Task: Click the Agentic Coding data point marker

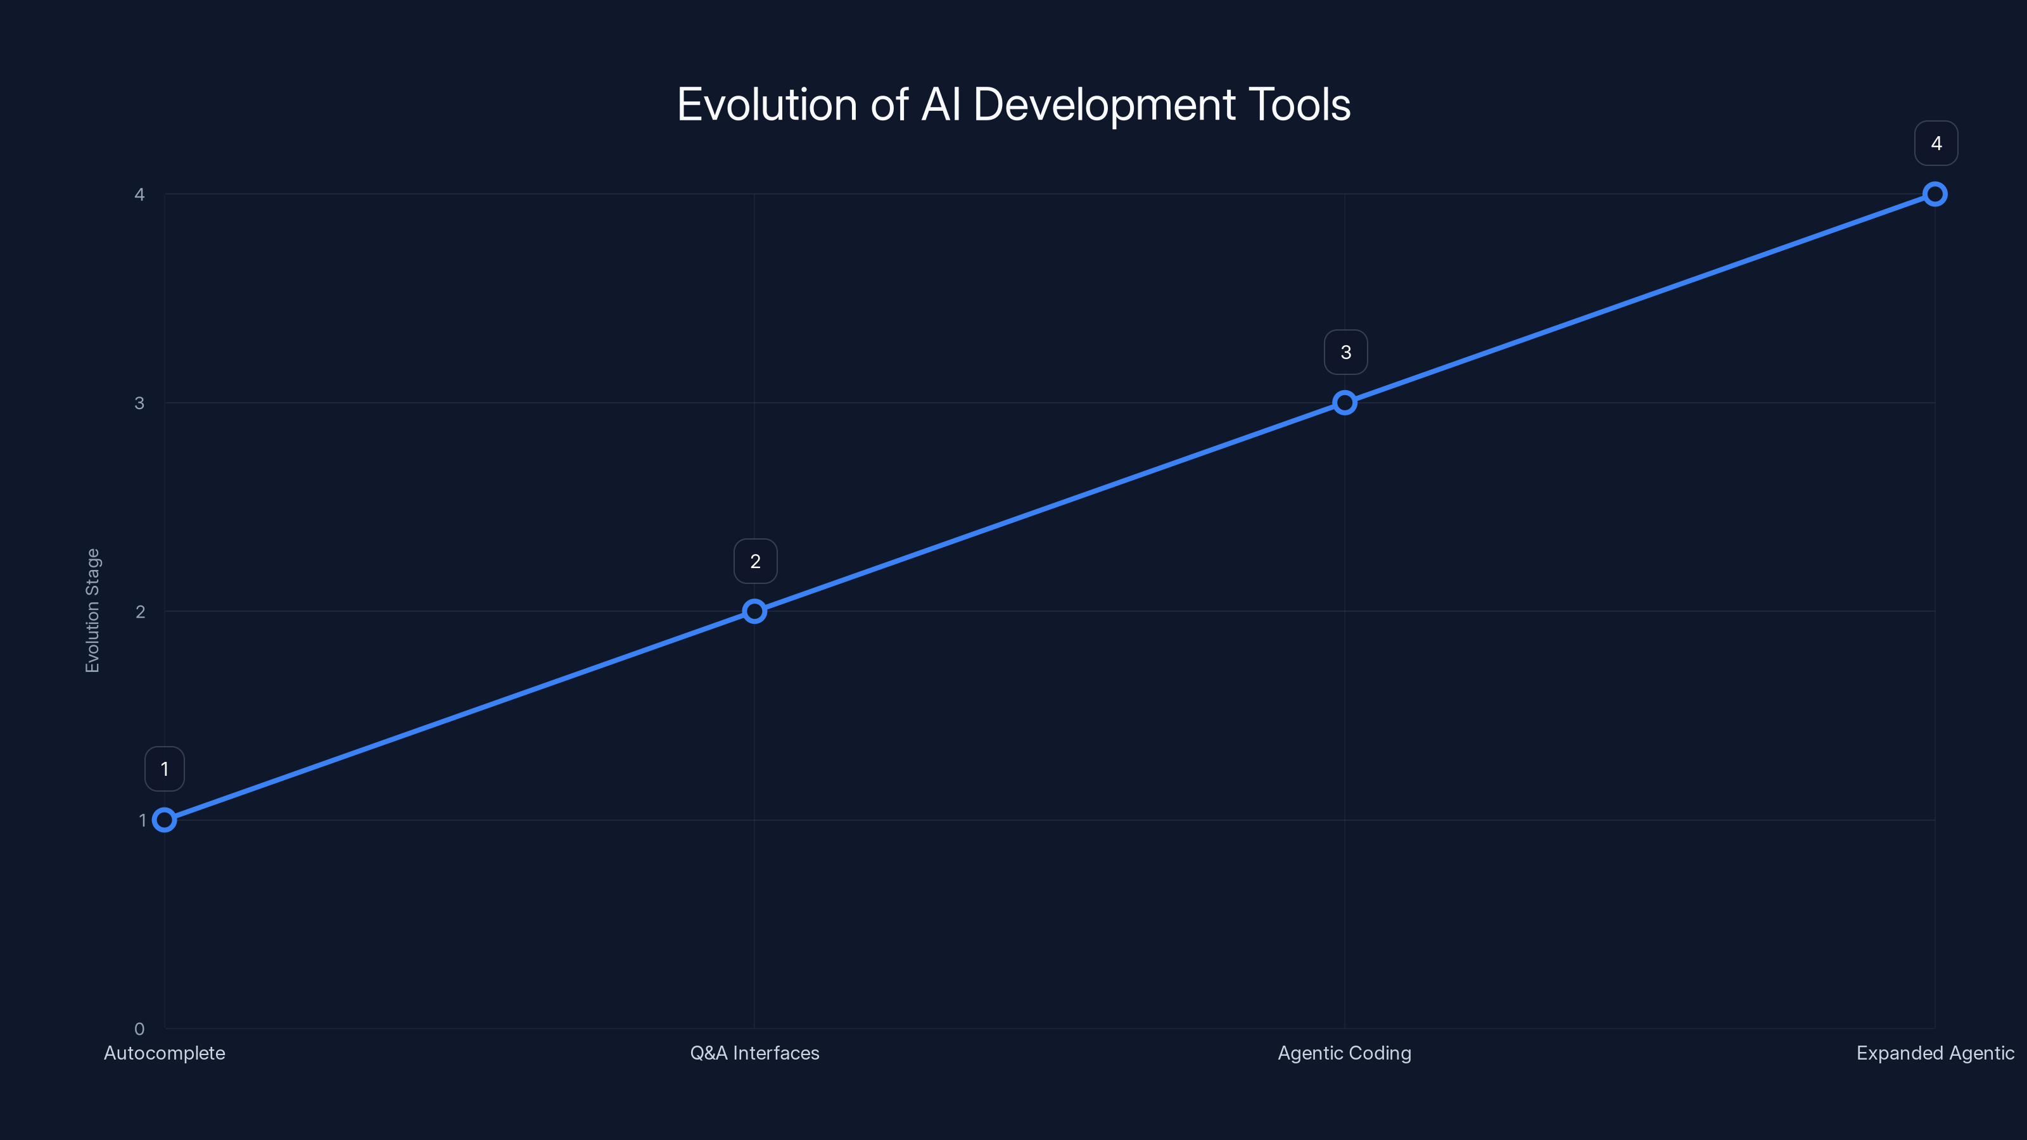Action: pyautogui.click(x=1345, y=402)
